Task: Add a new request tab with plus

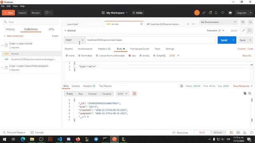Action: 188,24
